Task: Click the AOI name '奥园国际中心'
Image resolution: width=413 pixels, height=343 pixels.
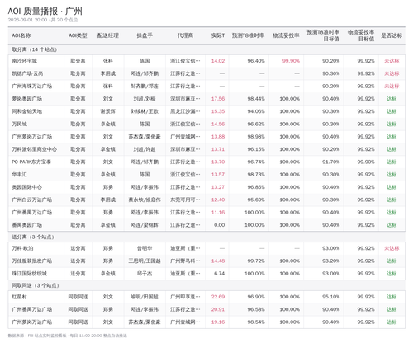Action: (26, 187)
